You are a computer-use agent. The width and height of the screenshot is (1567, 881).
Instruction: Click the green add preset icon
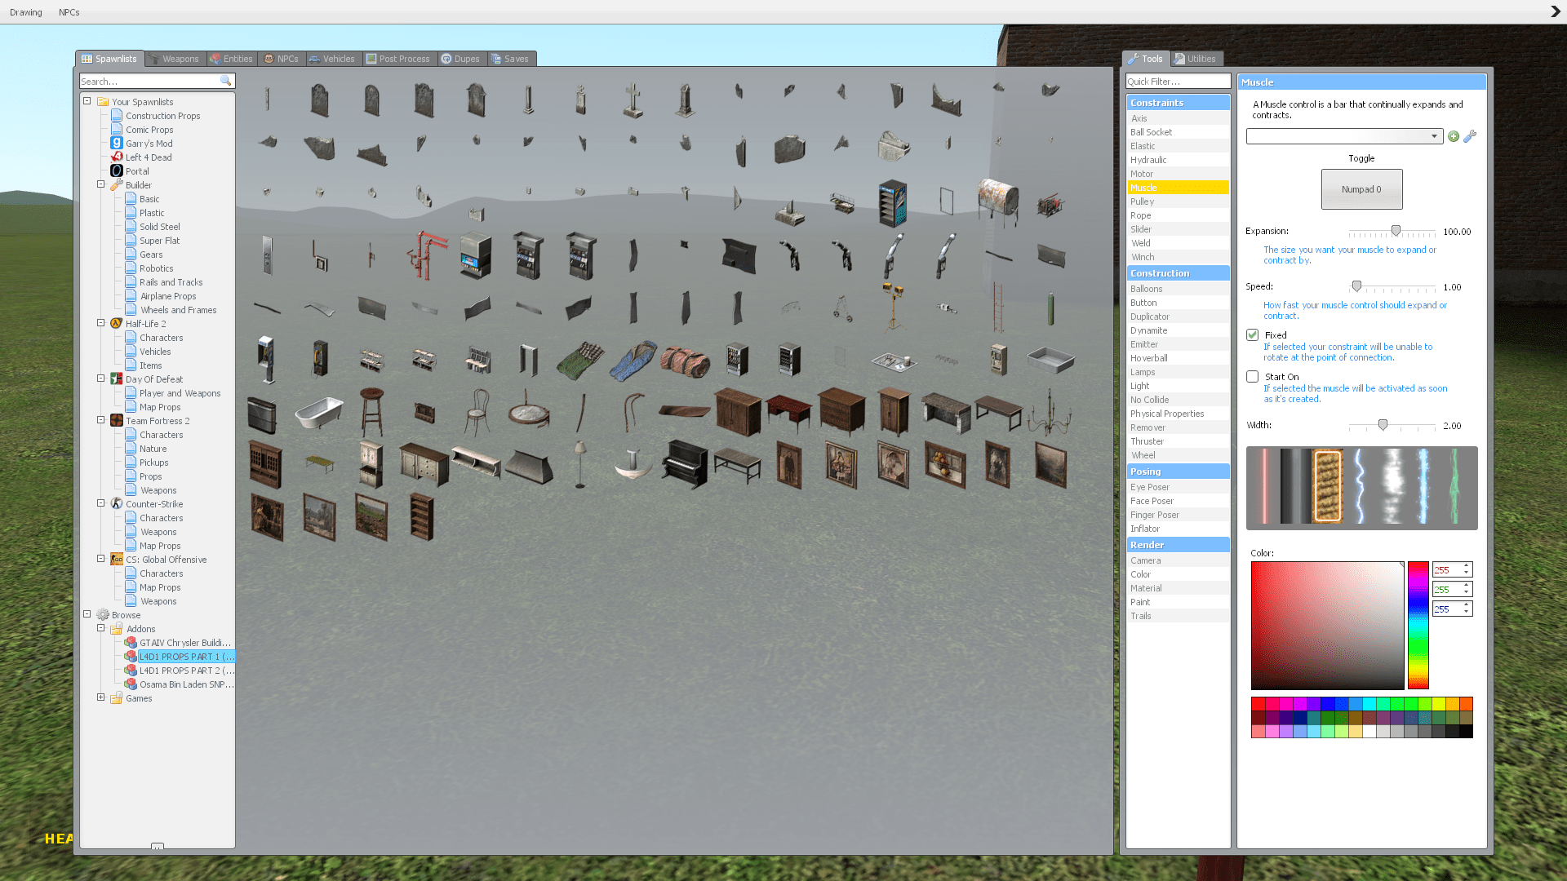click(x=1454, y=137)
